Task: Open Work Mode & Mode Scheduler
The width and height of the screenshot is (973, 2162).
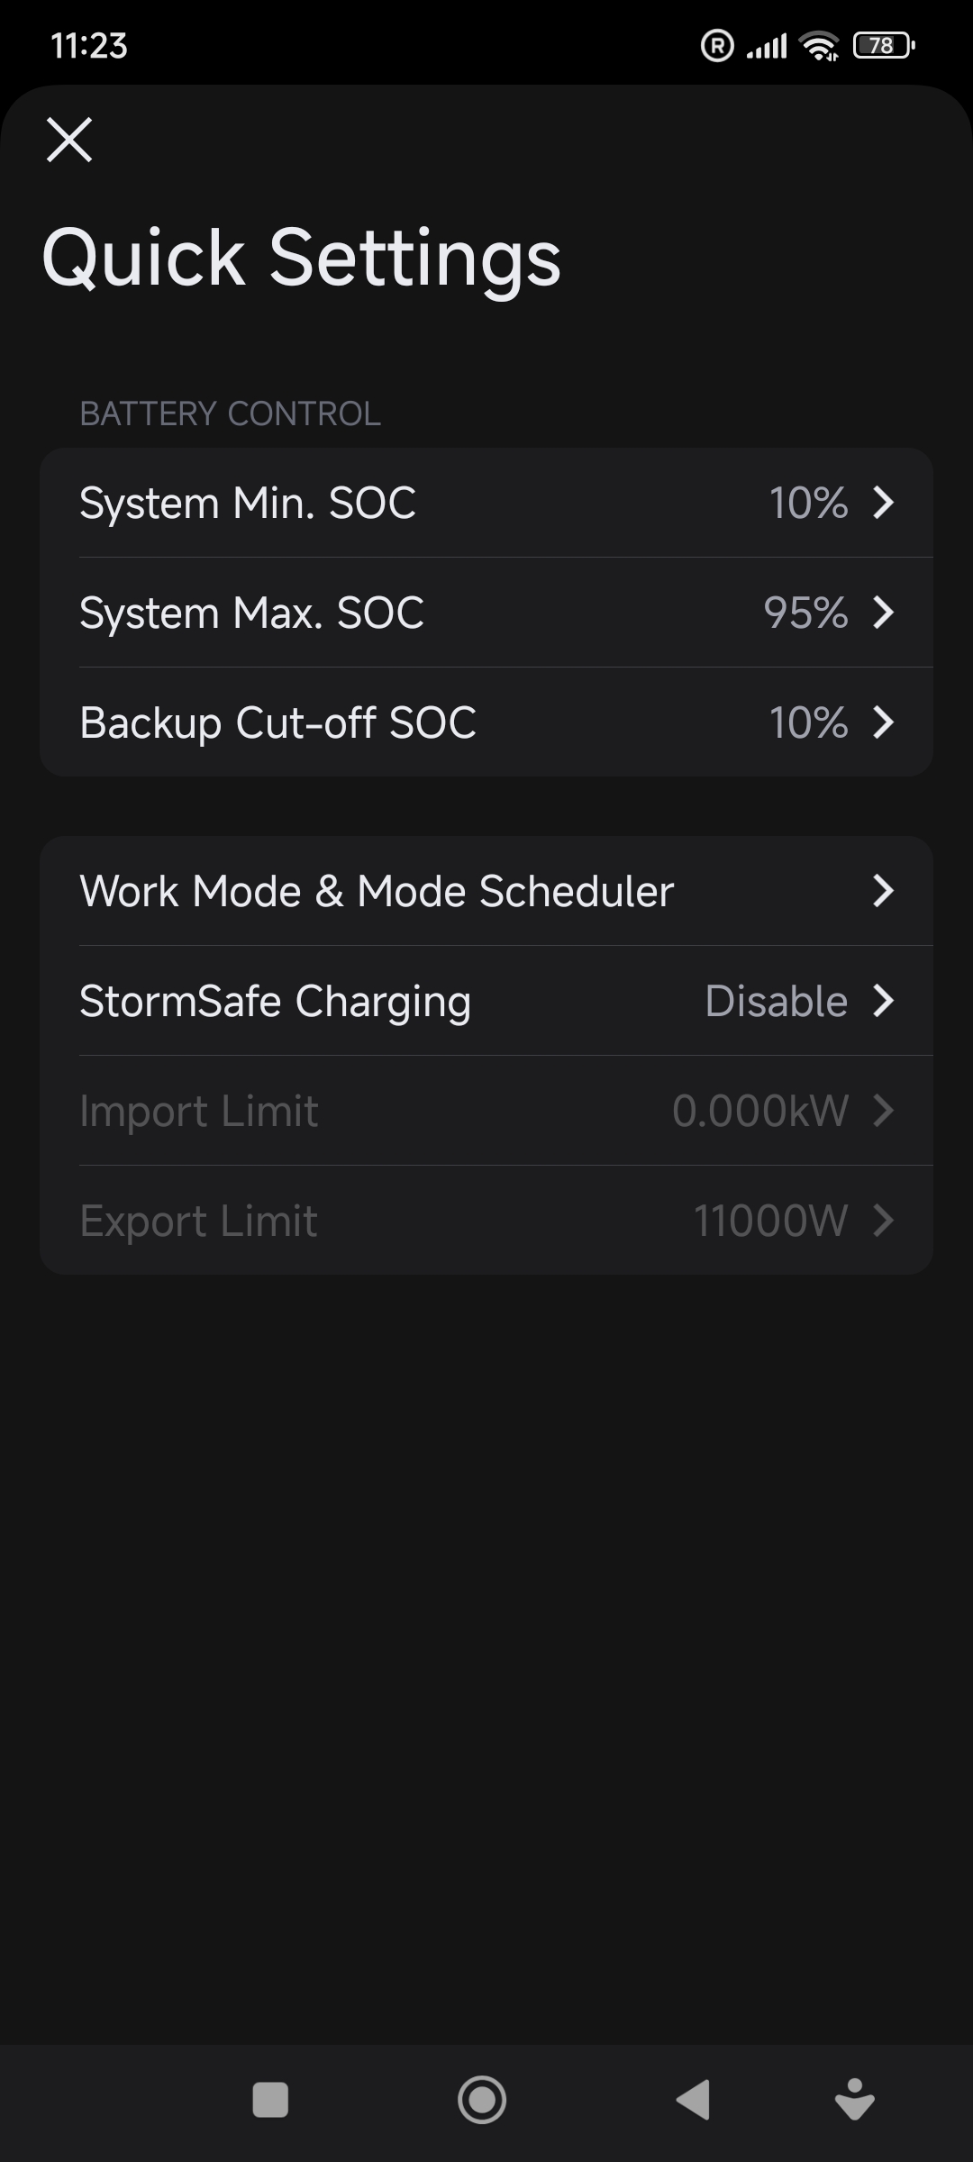Action: tap(377, 891)
